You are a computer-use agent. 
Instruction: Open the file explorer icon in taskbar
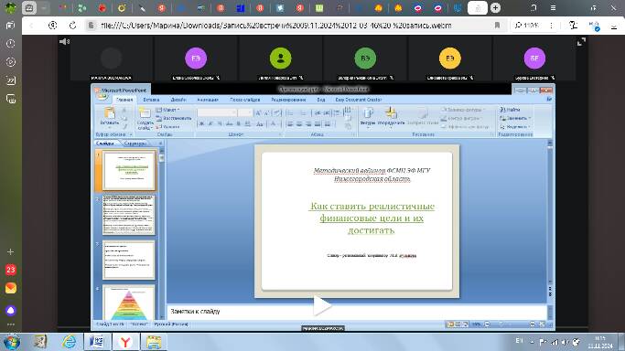click(154, 342)
